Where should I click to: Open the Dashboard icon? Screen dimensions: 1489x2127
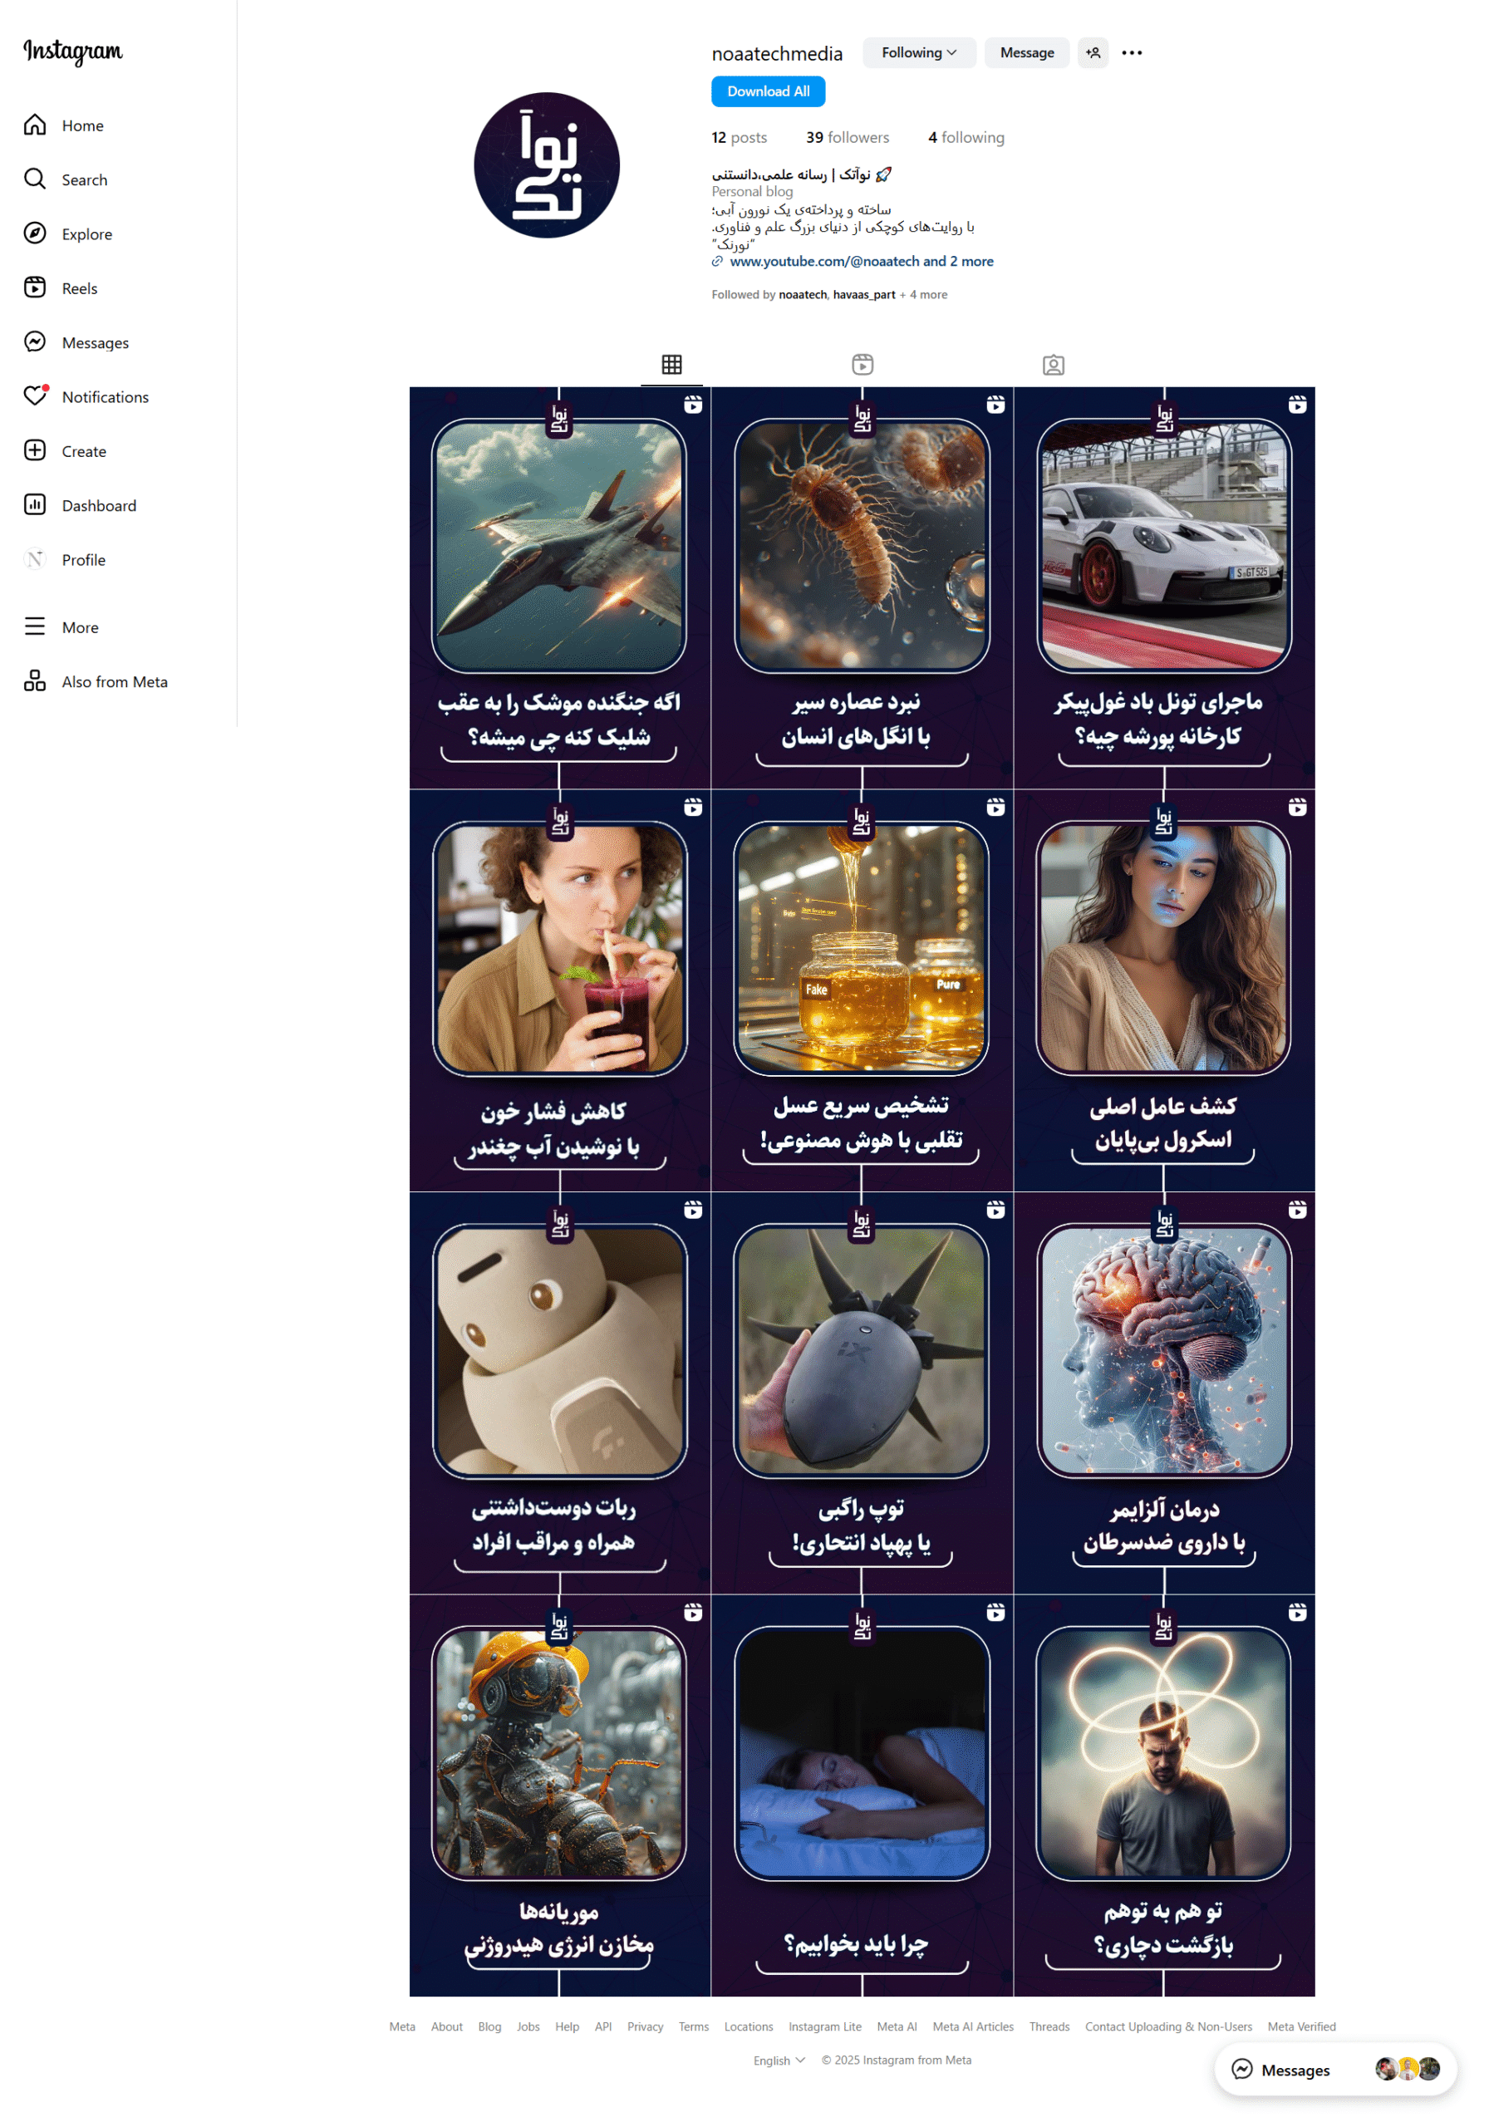(x=34, y=506)
